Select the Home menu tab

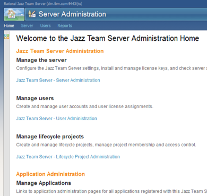[x=9, y=25]
